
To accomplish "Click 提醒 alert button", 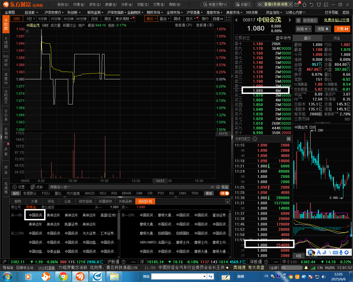I will point(323,29).
